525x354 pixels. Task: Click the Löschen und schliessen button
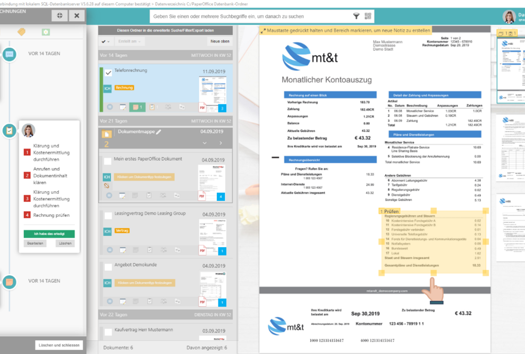point(58,344)
